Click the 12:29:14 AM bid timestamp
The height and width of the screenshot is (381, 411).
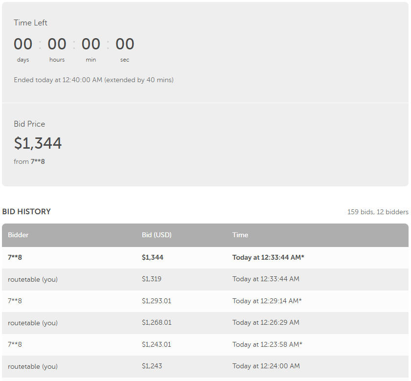(267, 301)
